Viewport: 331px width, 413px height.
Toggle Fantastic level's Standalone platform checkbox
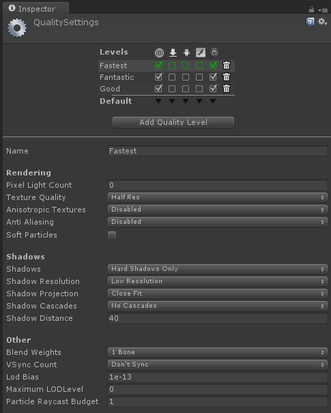pyautogui.click(x=172, y=77)
